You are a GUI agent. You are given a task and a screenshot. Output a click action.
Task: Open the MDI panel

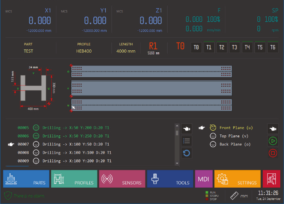(204, 179)
